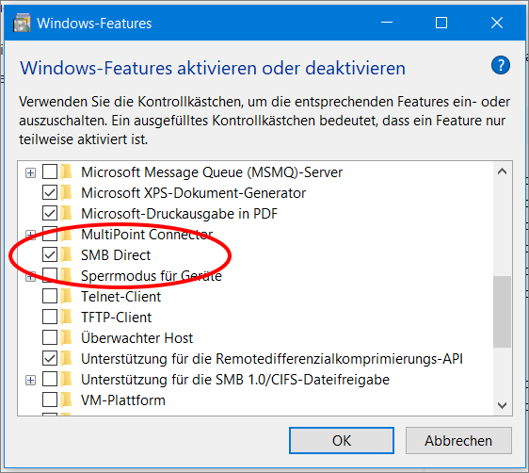This screenshot has height=473, width=529.
Task: Close the Windows-Features dialog
Action: 497,23
